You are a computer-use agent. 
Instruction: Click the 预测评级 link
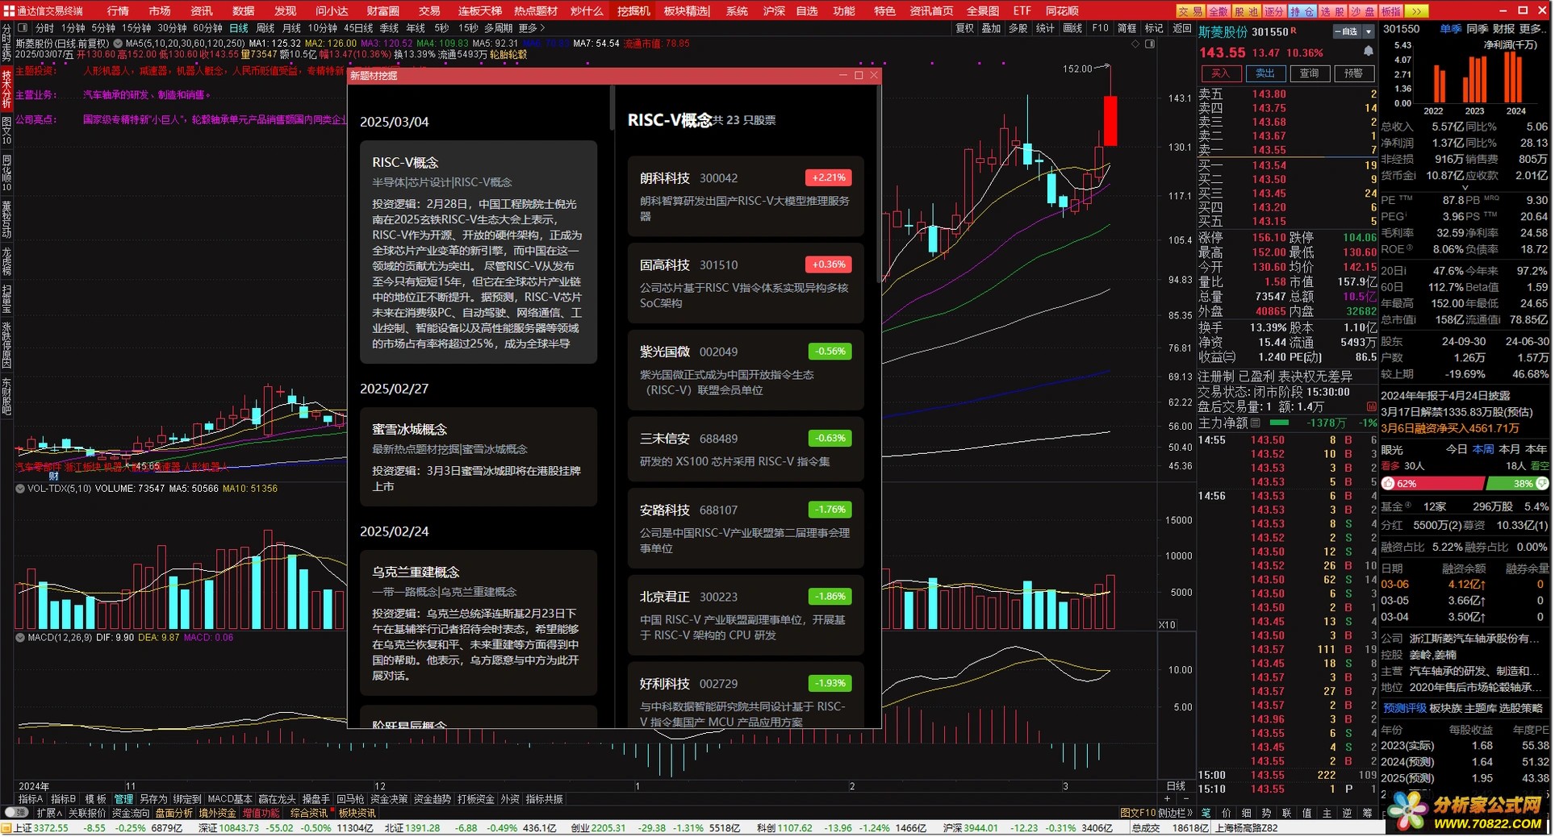1405,708
